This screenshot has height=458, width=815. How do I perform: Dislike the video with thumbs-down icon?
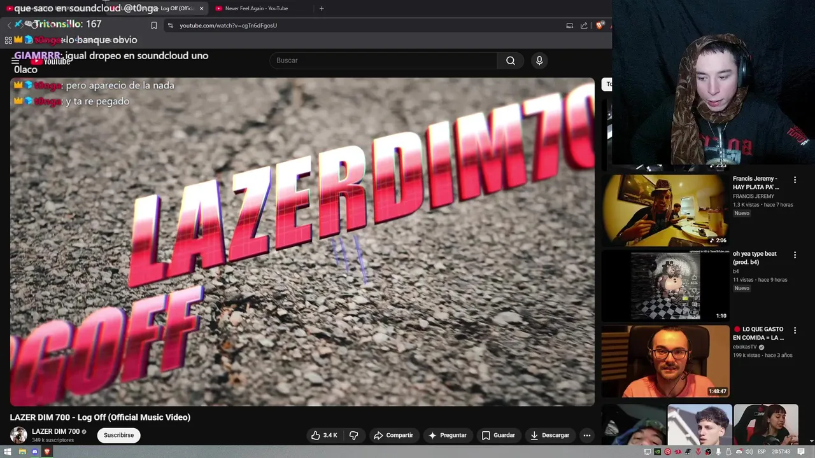click(353, 435)
